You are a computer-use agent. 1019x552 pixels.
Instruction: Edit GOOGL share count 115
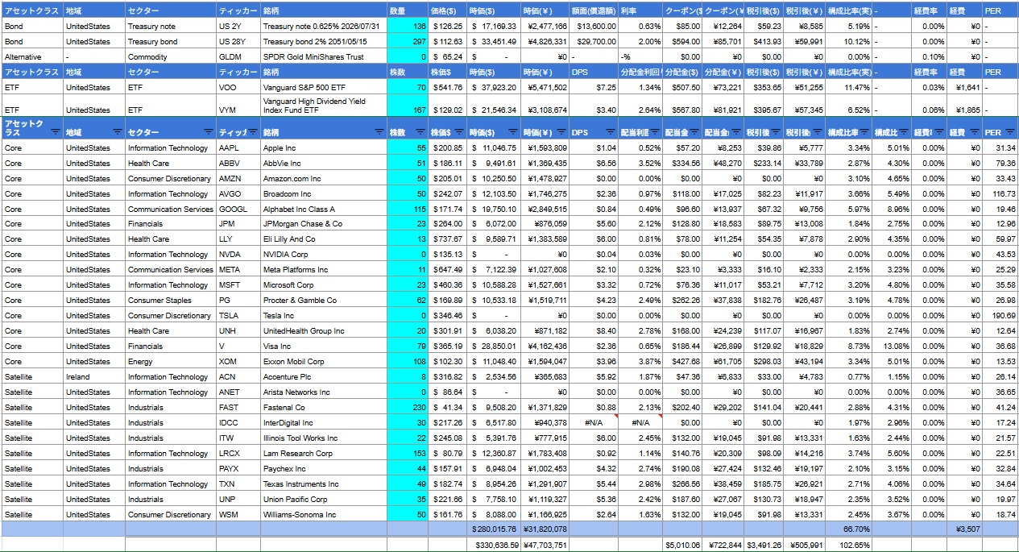coord(408,209)
